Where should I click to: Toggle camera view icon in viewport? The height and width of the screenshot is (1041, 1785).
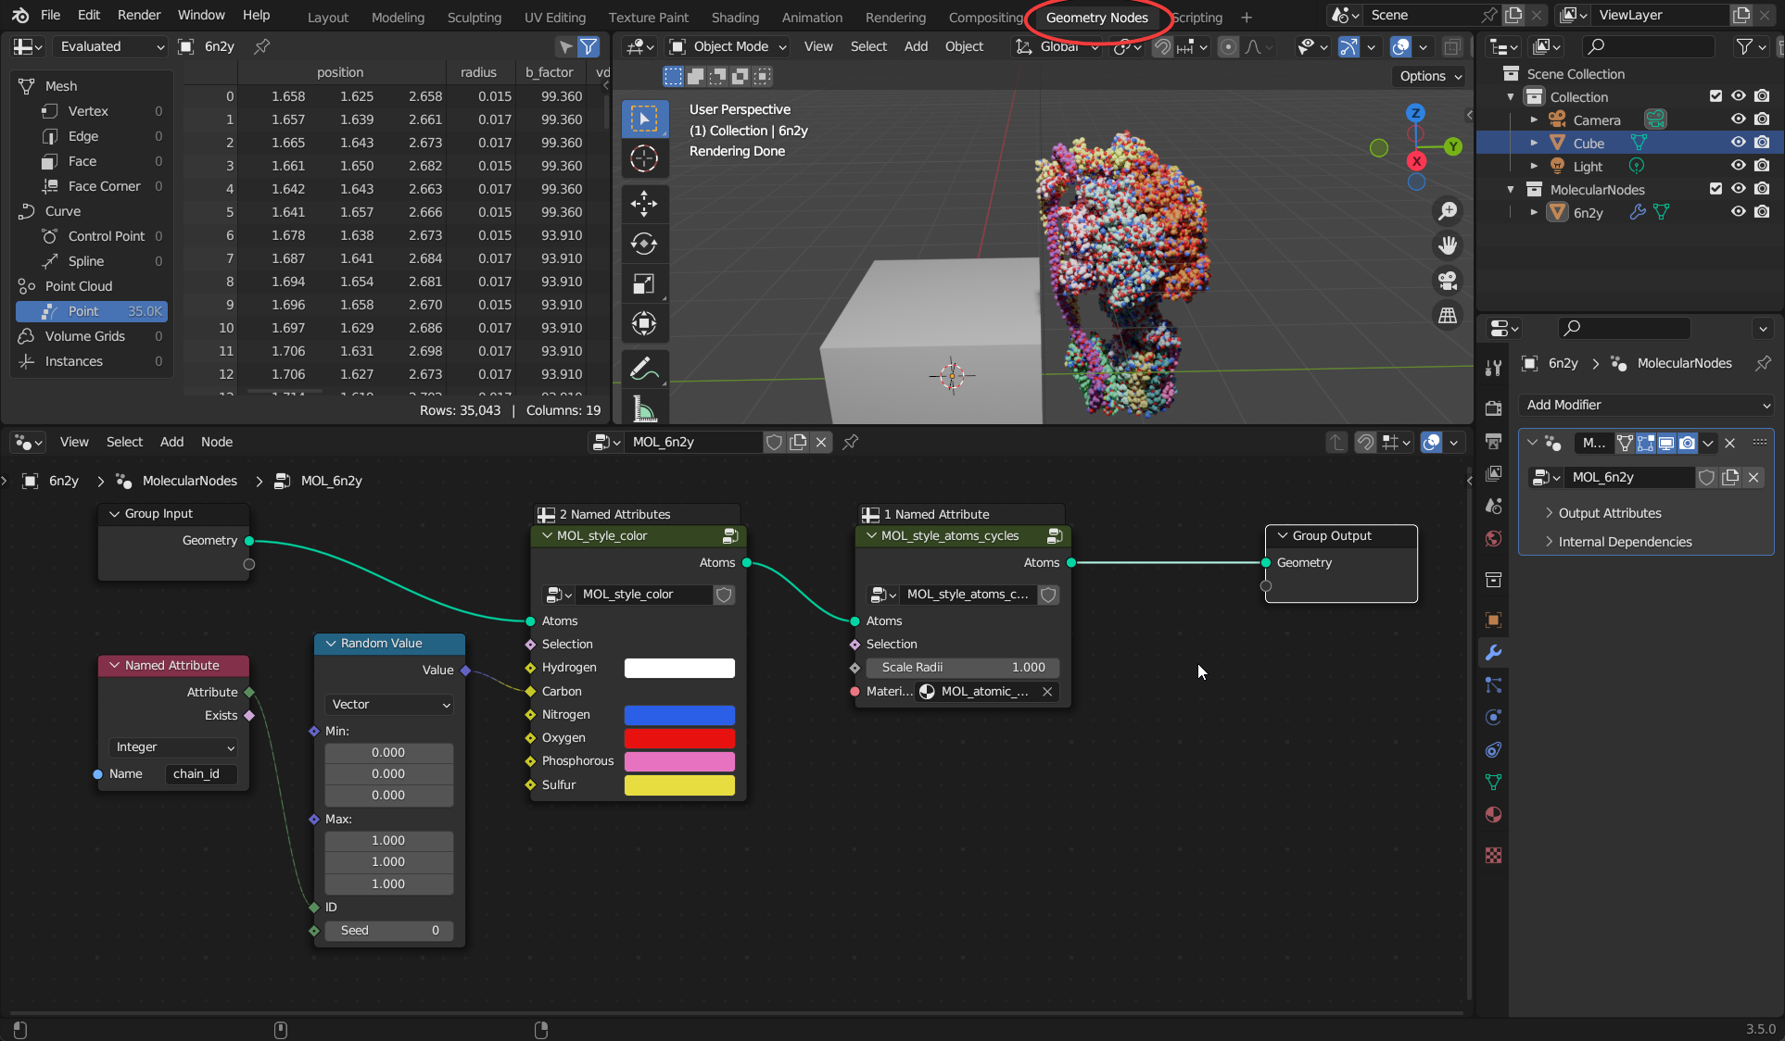(1447, 281)
